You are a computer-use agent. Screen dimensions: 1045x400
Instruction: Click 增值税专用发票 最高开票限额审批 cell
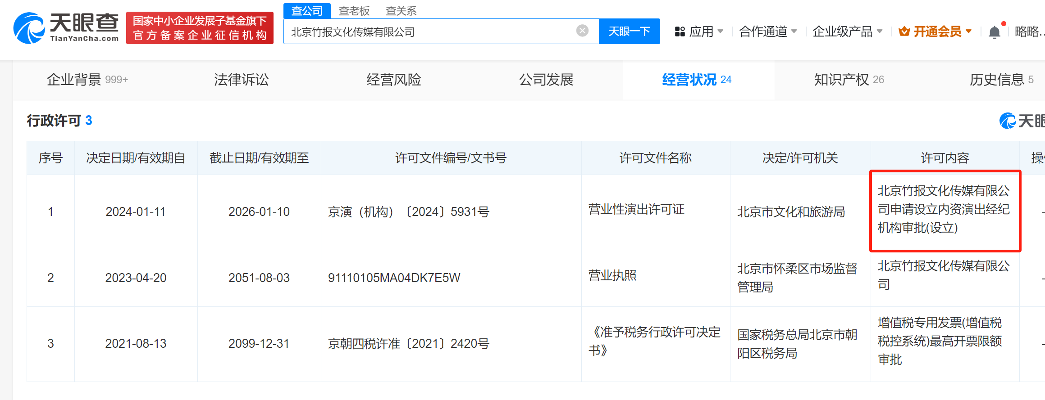click(x=940, y=341)
